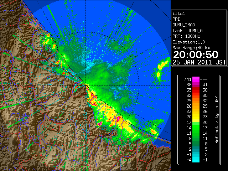This screenshot has height=171, width=228.
Task: Click the 'Reflectivity in dBZ' axis label
Action: (x=217, y=120)
